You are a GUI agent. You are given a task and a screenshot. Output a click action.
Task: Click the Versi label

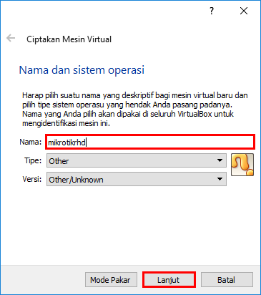pos(32,179)
